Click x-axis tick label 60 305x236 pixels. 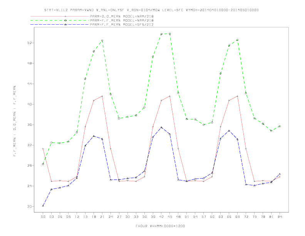coord(212,217)
